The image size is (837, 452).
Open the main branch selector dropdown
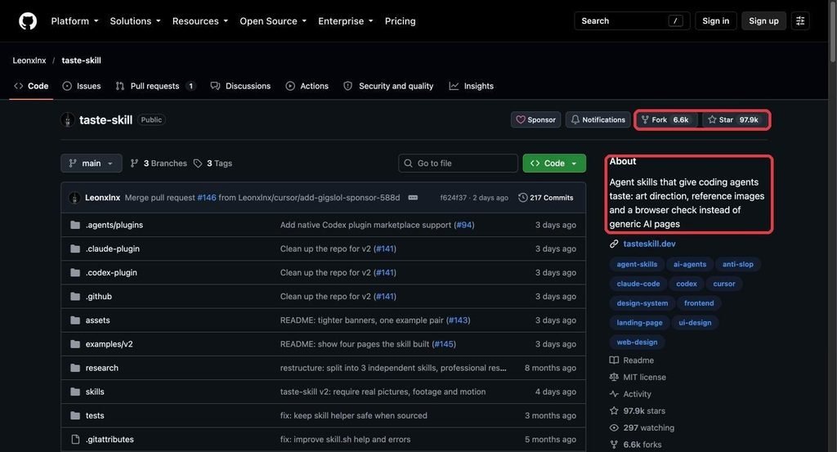tap(92, 163)
